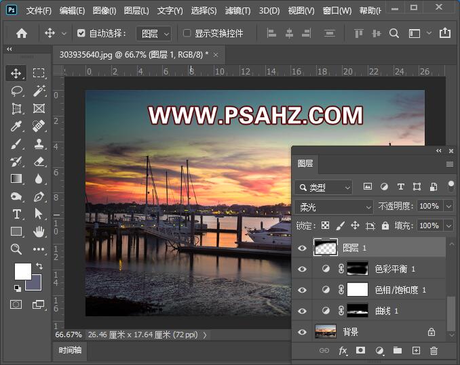460x365 pixels.
Task: Open the fill (填充) slider arrow
Action: click(x=449, y=226)
